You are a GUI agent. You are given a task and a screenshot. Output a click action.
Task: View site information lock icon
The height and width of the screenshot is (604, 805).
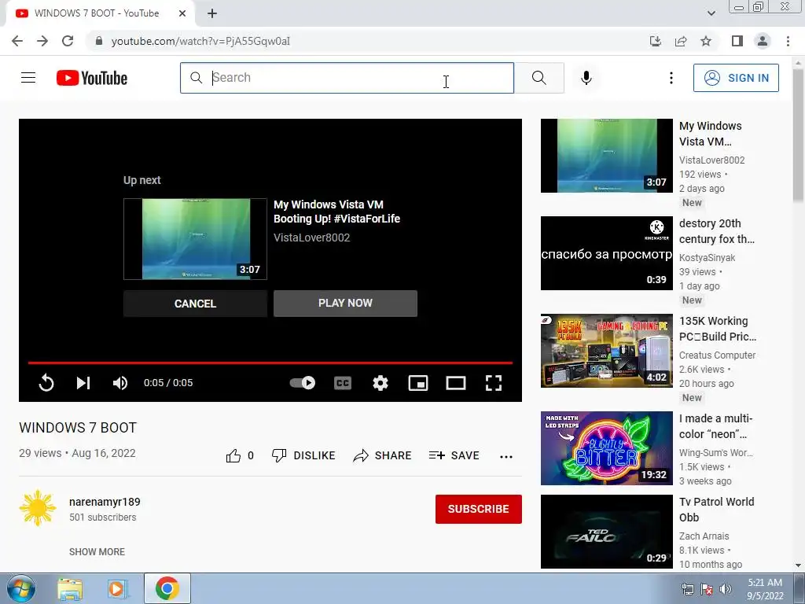point(100,41)
